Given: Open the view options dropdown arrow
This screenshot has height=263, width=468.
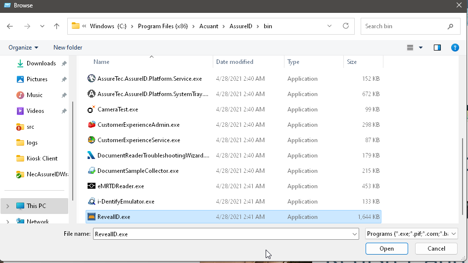Looking at the screenshot, I should pyautogui.click(x=421, y=48).
